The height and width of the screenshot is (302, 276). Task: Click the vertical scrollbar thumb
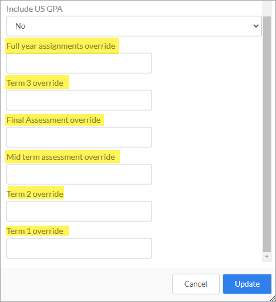pos(267,135)
